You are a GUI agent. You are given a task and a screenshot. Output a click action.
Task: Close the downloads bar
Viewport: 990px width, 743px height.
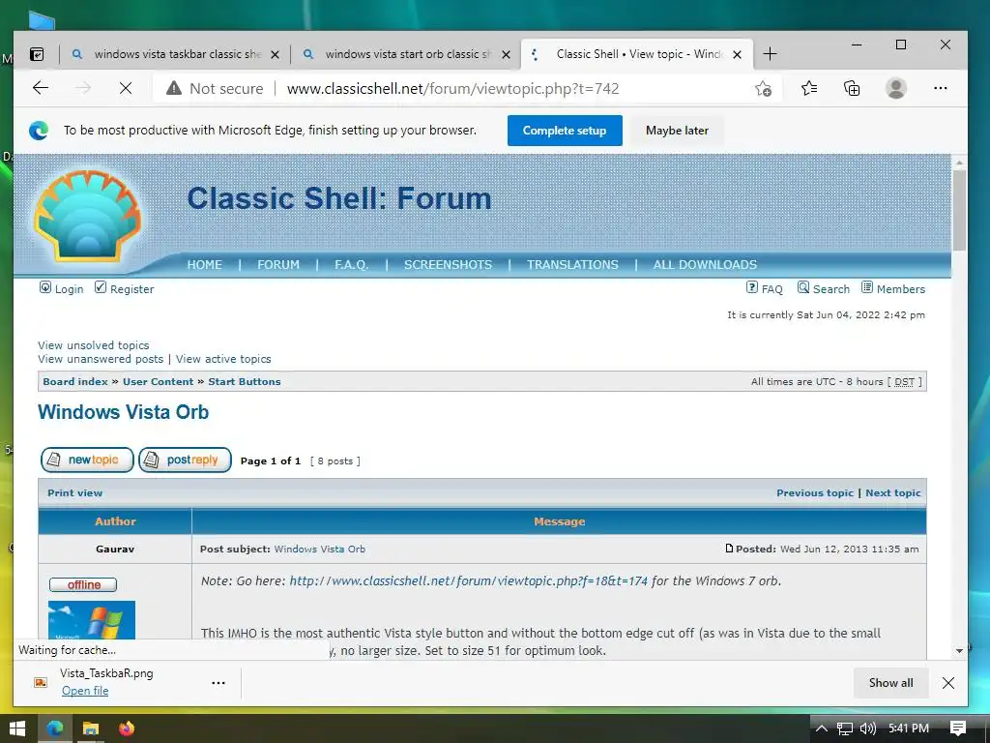point(947,682)
